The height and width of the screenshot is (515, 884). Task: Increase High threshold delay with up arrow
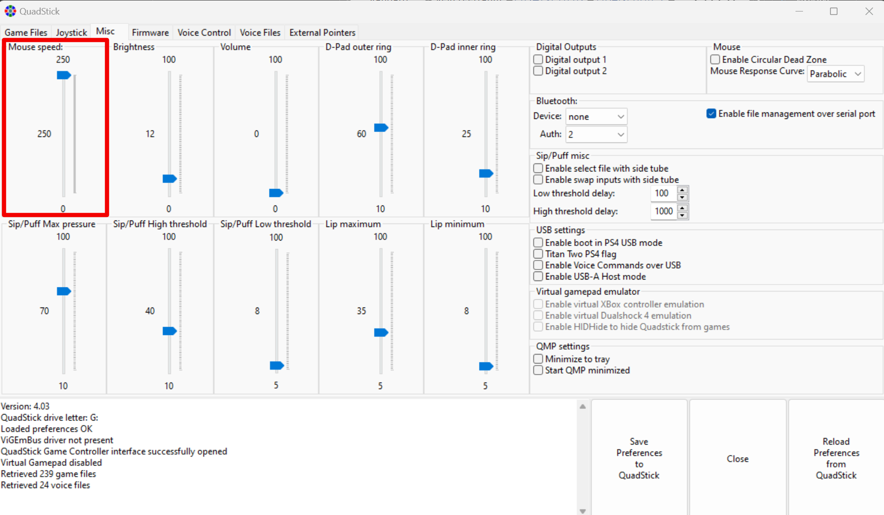682,208
